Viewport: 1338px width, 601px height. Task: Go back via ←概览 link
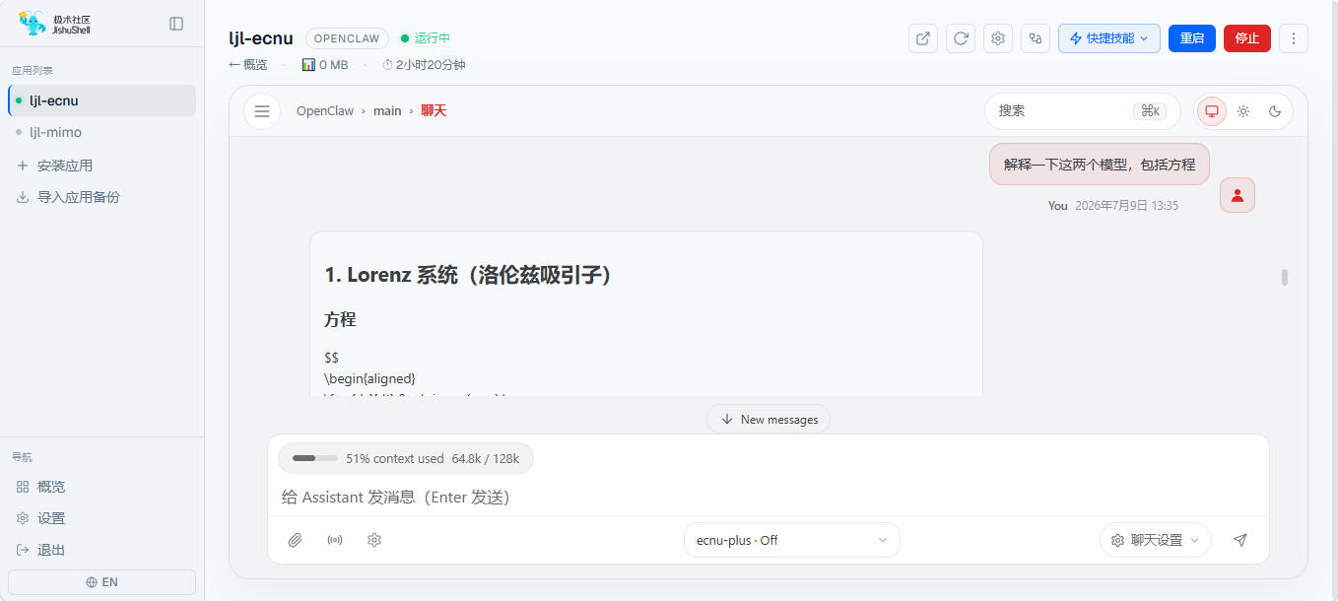(247, 65)
